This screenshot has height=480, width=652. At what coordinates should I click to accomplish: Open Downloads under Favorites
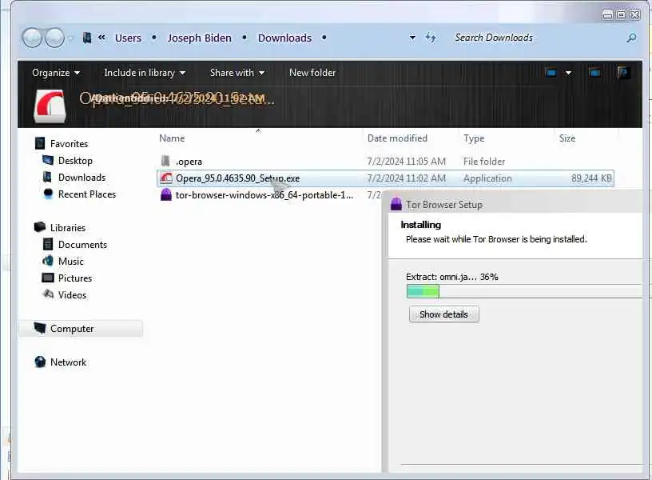82,178
